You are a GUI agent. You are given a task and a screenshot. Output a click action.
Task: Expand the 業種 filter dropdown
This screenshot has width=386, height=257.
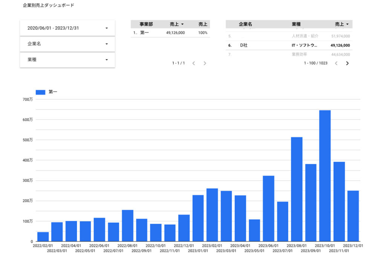[x=67, y=60]
